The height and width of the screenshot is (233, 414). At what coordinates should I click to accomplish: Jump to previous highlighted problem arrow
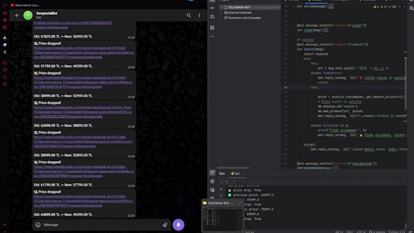pyautogui.click(x=399, y=7)
